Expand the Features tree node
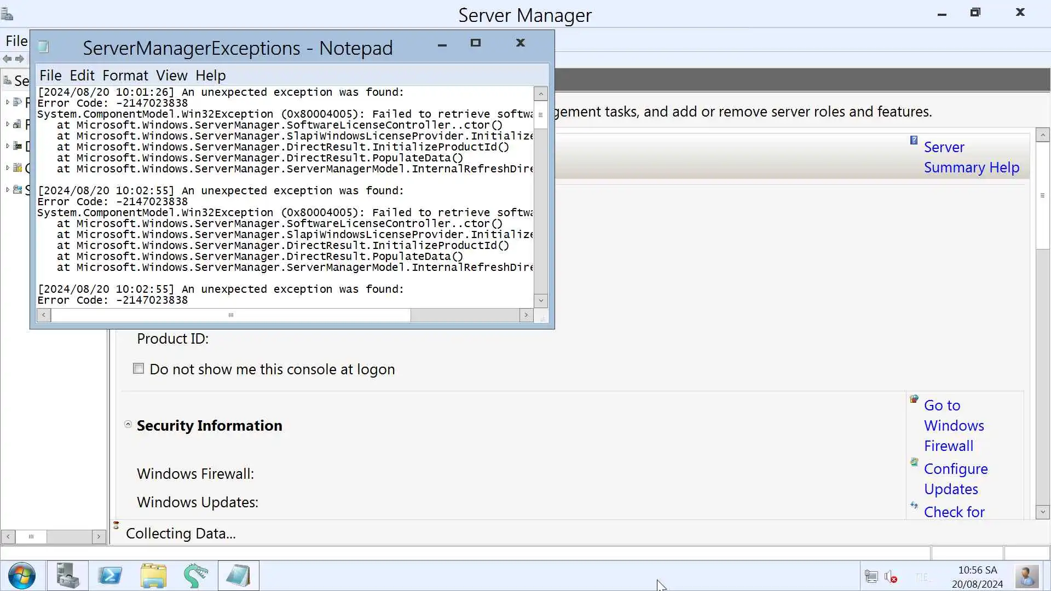Viewport: 1051px width, 591px height. (x=8, y=124)
